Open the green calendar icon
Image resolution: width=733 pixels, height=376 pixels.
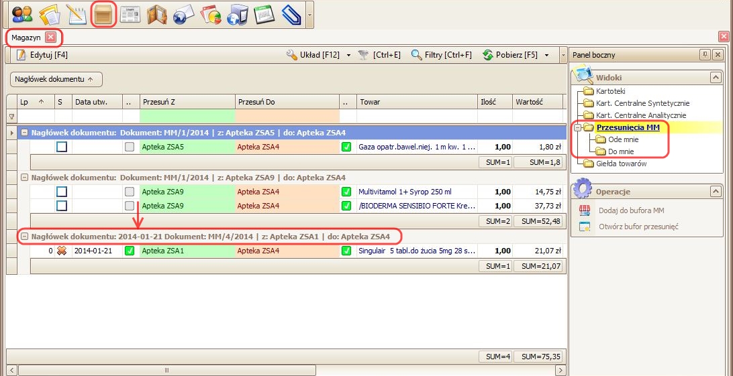[x=264, y=14]
